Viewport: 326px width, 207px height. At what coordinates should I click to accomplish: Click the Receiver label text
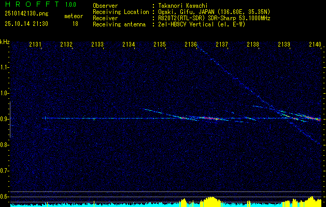point(105,18)
